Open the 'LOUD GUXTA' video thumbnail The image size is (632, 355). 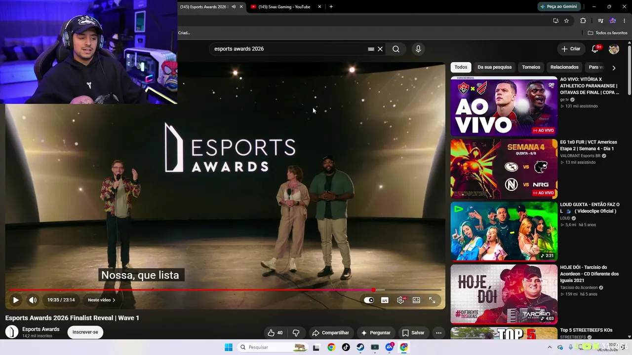(x=504, y=231)
